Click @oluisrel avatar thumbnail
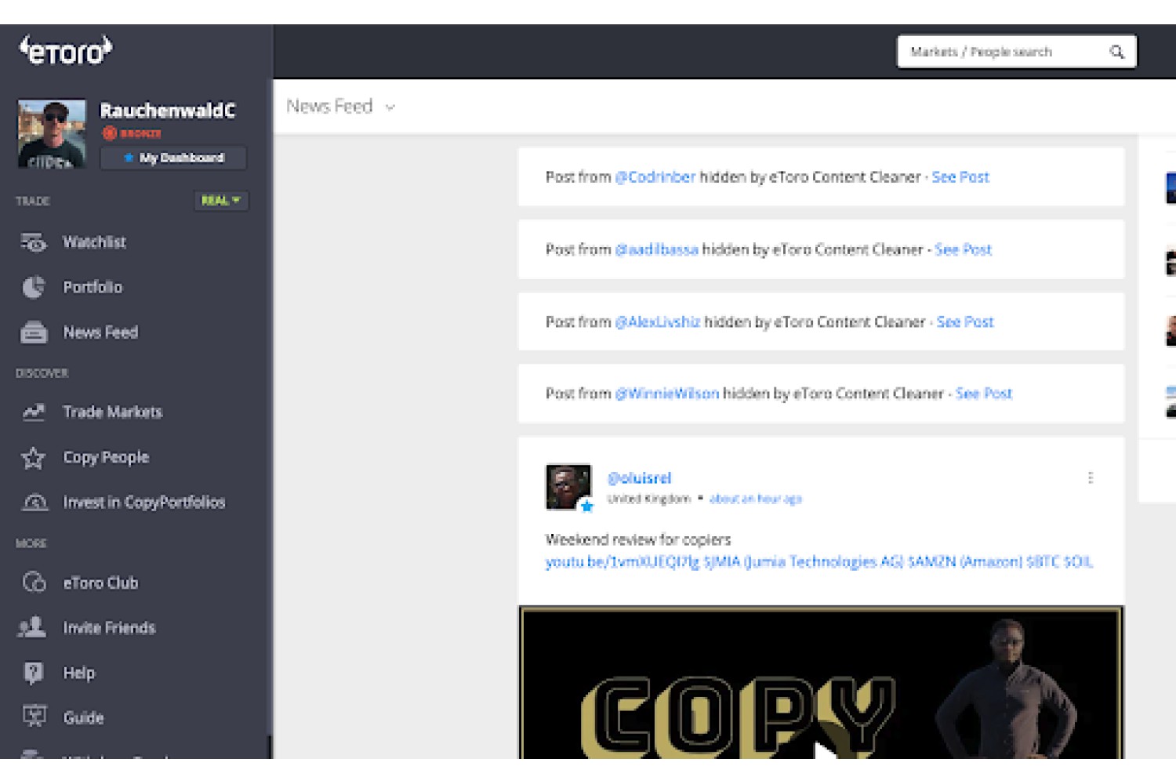 (x=568, y=487)
